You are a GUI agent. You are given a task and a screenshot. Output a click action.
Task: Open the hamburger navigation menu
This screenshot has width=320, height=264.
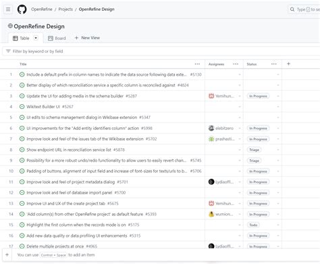click(8, 9)
